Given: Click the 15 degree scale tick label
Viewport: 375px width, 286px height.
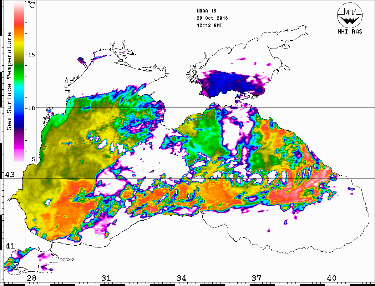Looking at the screenshot, I should 31,55.
